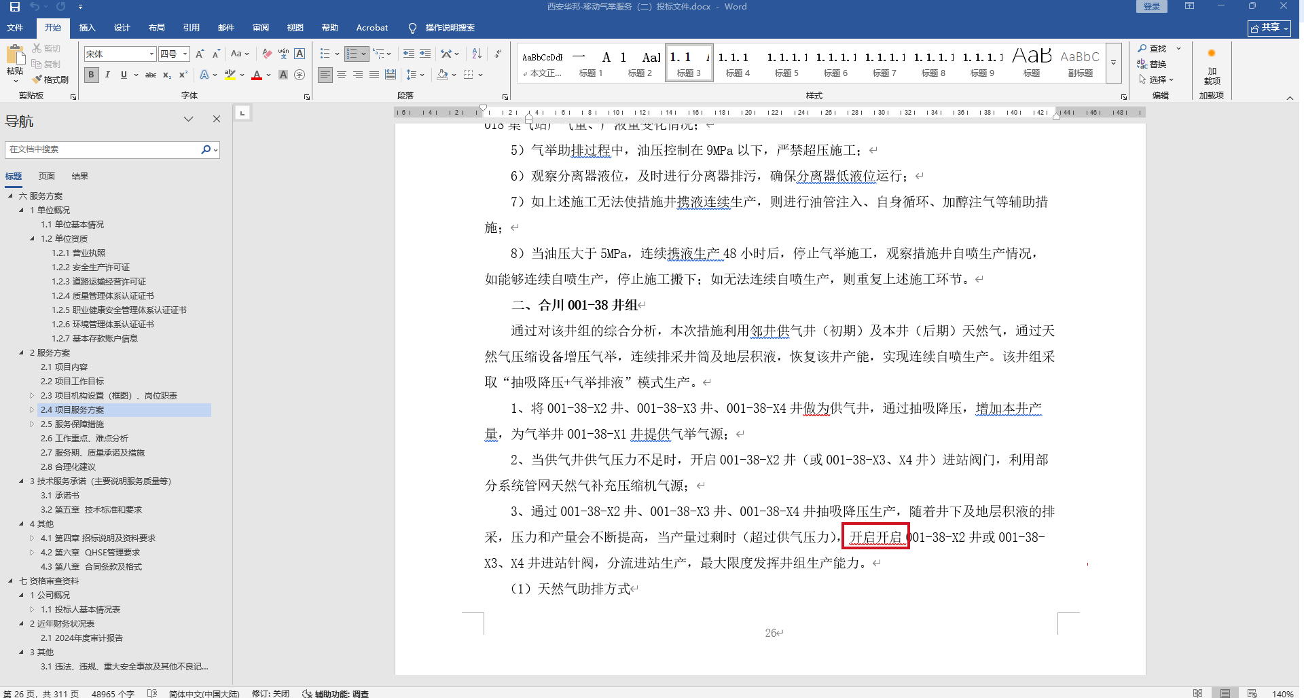Click the navigation search input field

point(102,149)
